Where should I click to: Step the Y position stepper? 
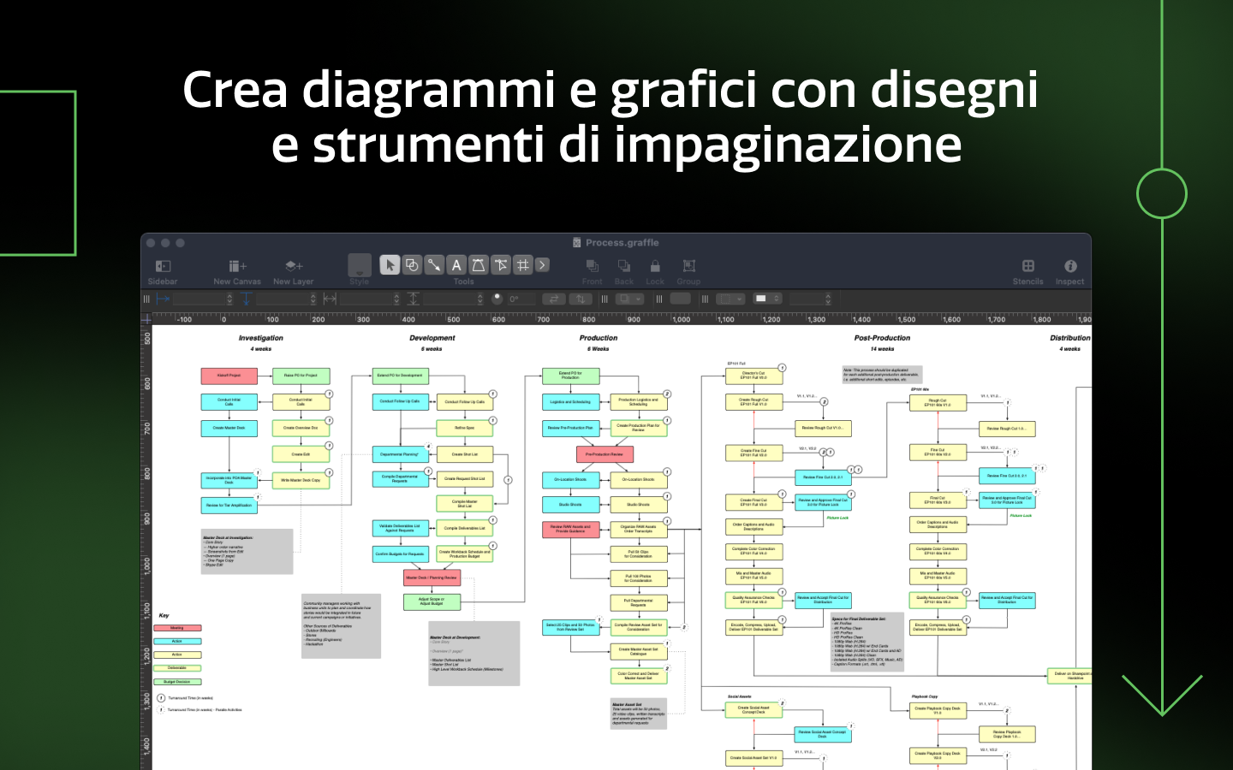click(x=313, y=299)
